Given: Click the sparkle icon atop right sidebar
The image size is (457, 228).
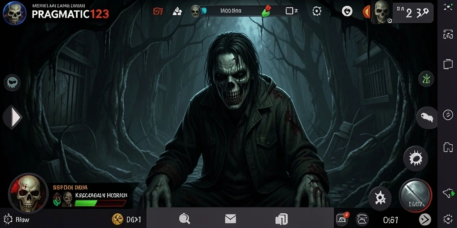Looking at the screenshot, I should click(448, 7).
